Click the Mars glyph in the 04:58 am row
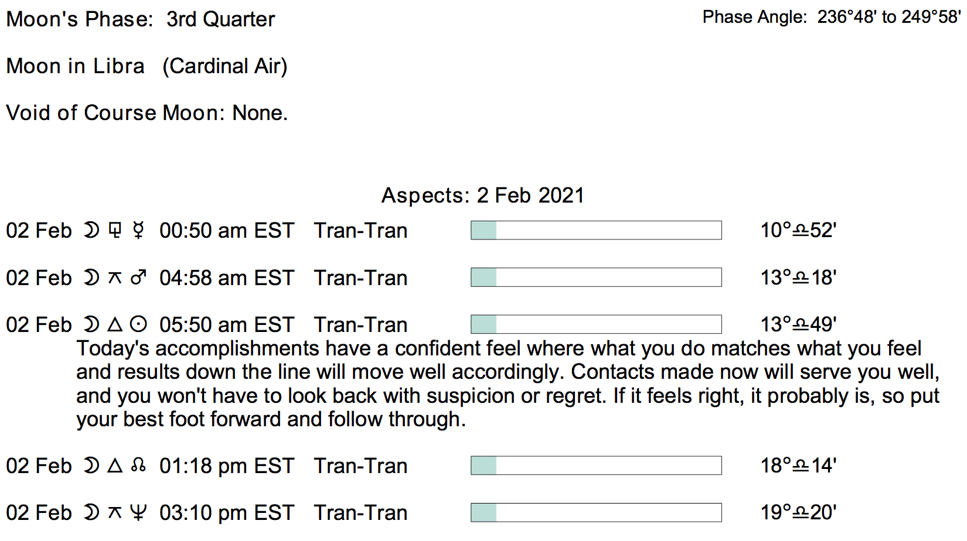 point(138,278)
